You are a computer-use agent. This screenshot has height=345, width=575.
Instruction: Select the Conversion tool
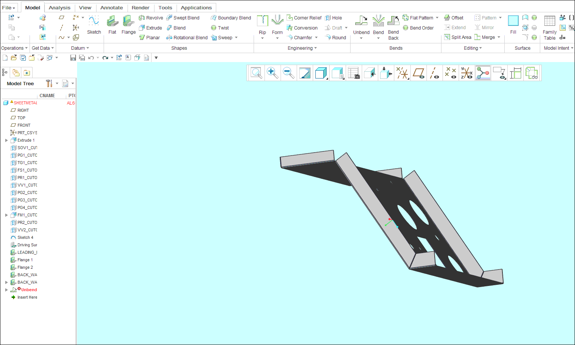[302, 28]
